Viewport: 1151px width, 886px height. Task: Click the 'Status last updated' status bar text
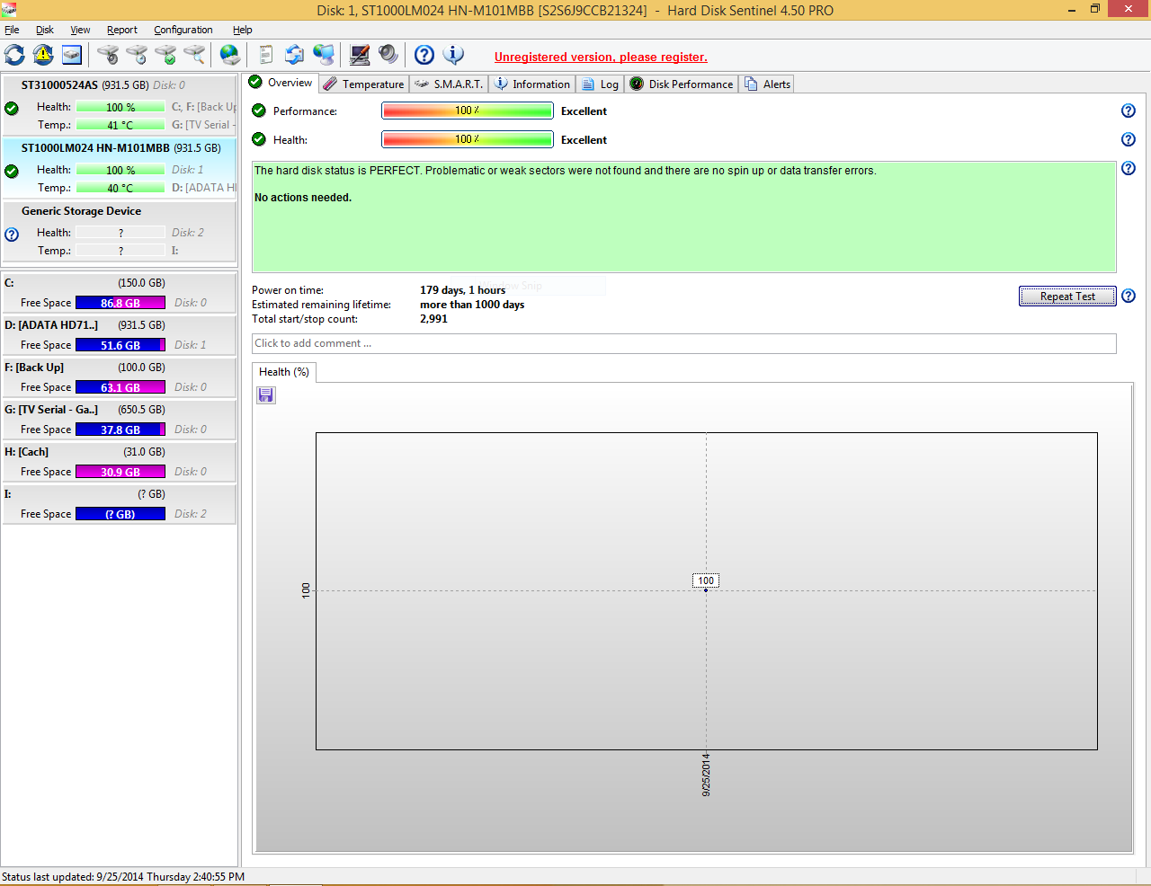tap(123, 877)
